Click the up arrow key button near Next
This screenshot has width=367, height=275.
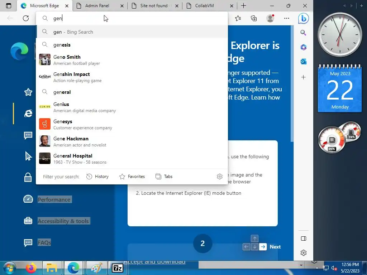click(255, 238)
